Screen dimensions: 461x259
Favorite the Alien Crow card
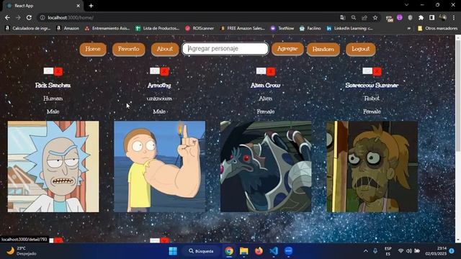point(261,71)
